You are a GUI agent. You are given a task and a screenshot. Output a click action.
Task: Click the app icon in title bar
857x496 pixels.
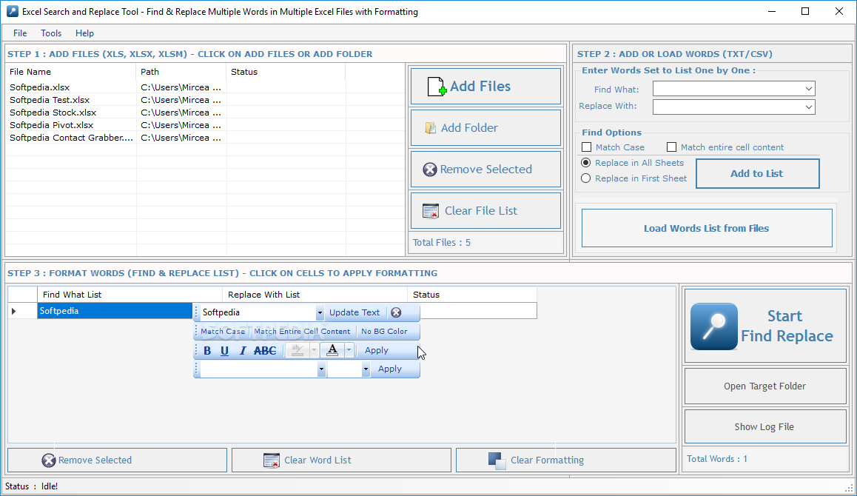(x=12, y=12)
